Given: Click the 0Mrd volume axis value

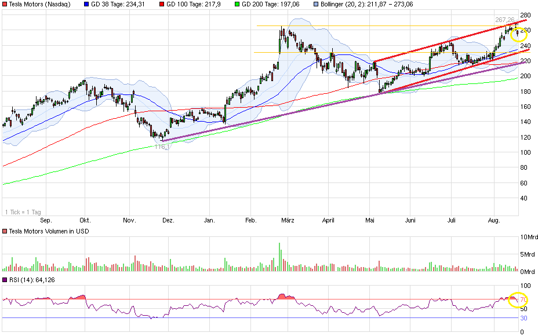Looking at the screenshot, I should [528, 272].
